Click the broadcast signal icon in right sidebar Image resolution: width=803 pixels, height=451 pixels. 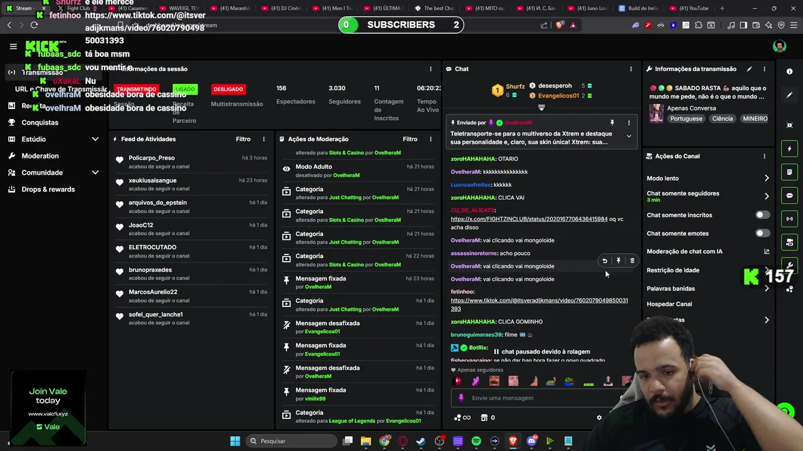[x=790, y=219]
